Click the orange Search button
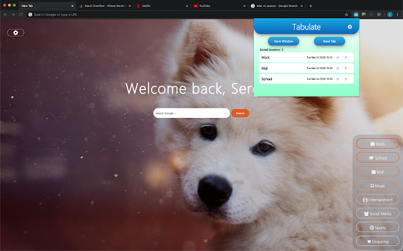Screen dimensions: 403x251 [x=240, y=113]
